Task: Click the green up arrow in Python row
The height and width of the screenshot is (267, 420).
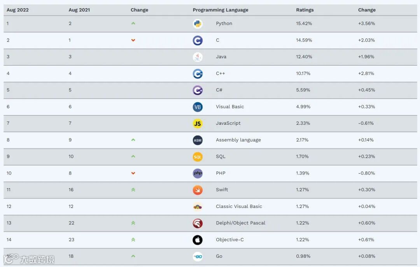Action: [x=133, y=24]
